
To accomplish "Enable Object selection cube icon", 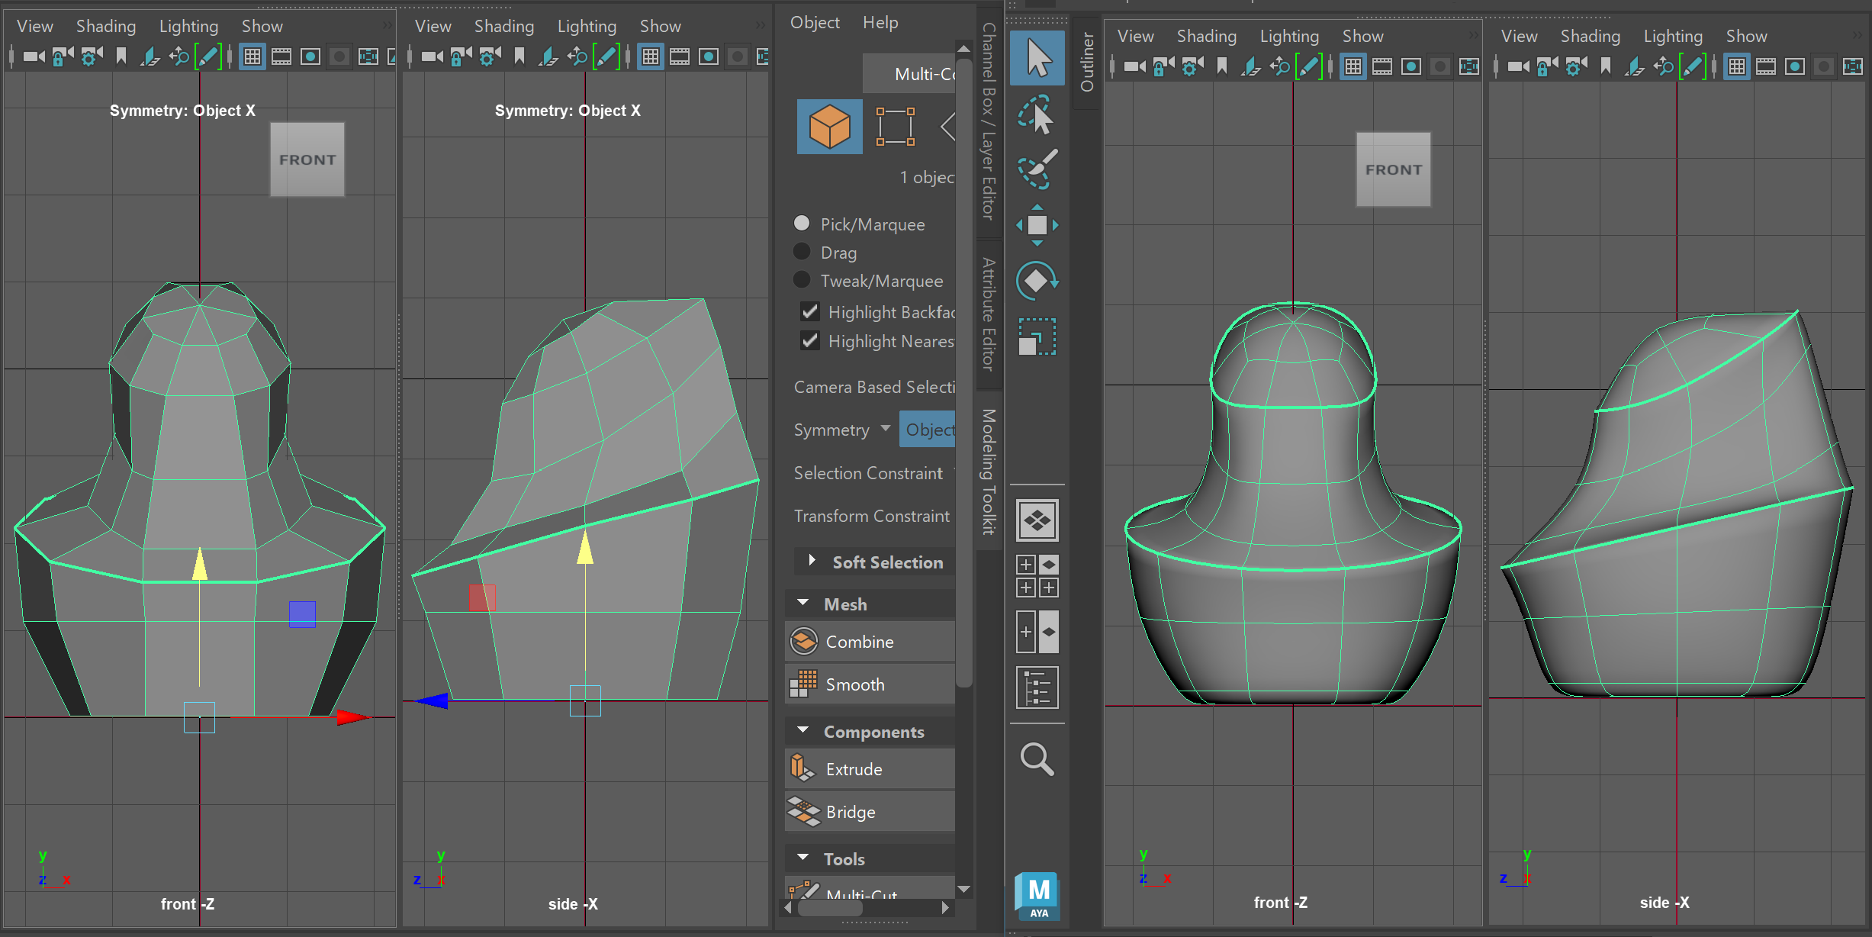I will 829,127.
